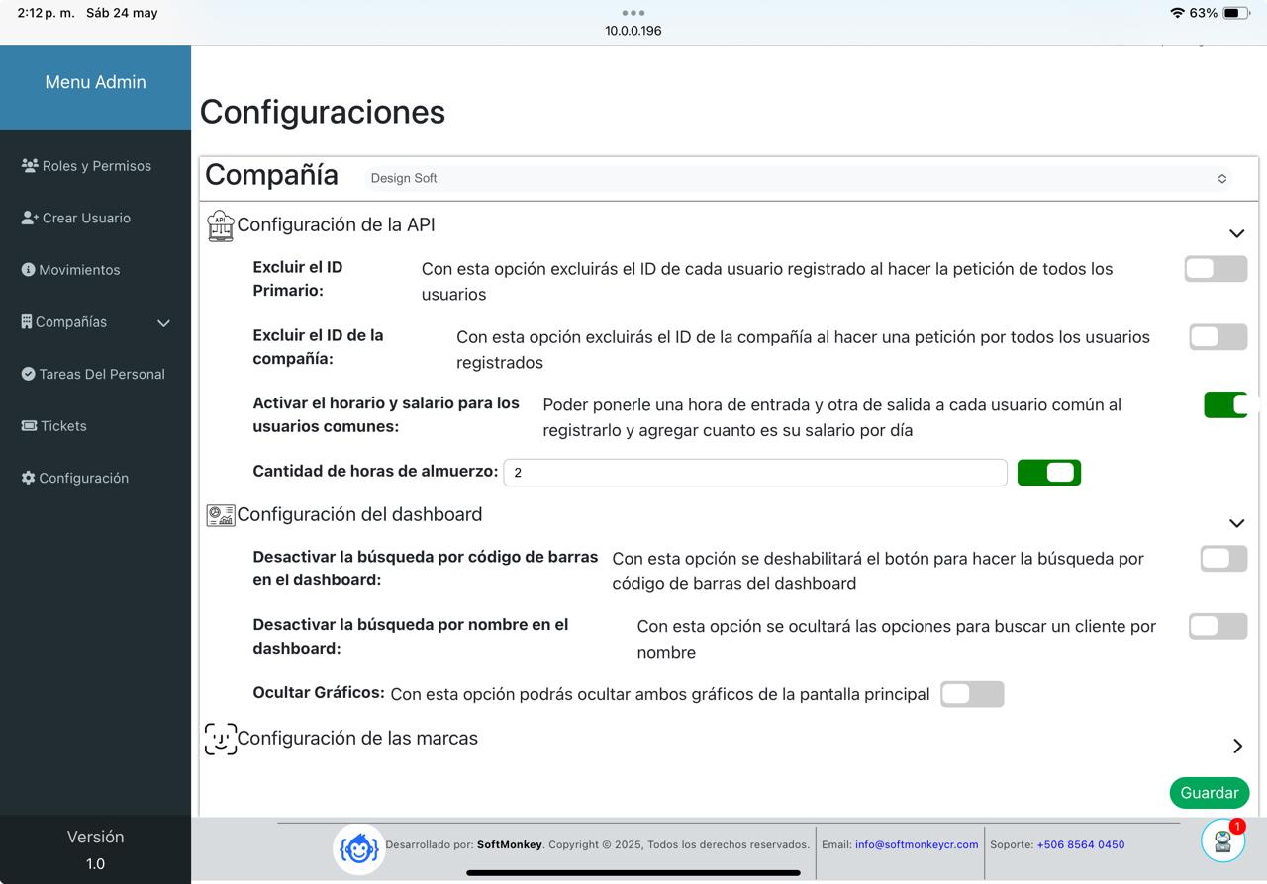This screenshot has width=1267, height=884.
Task: Click the Roles y Permisos users icon
Action: (x=30, y=166)
